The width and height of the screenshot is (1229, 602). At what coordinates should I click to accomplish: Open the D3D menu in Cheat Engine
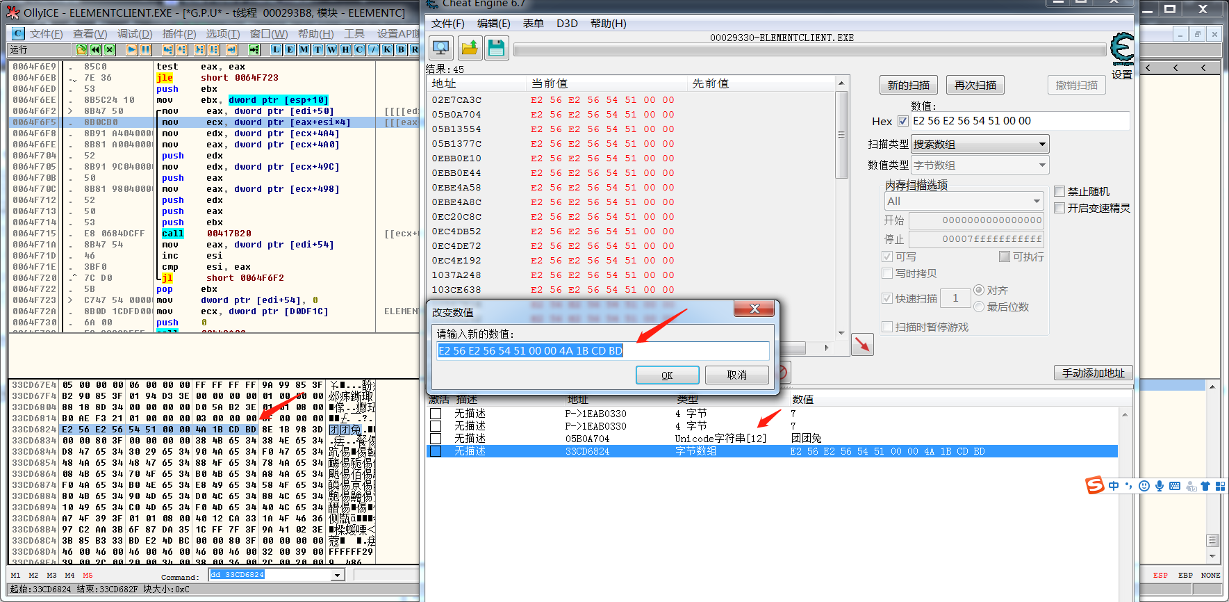pyautogui.click(x=567, y=23)
